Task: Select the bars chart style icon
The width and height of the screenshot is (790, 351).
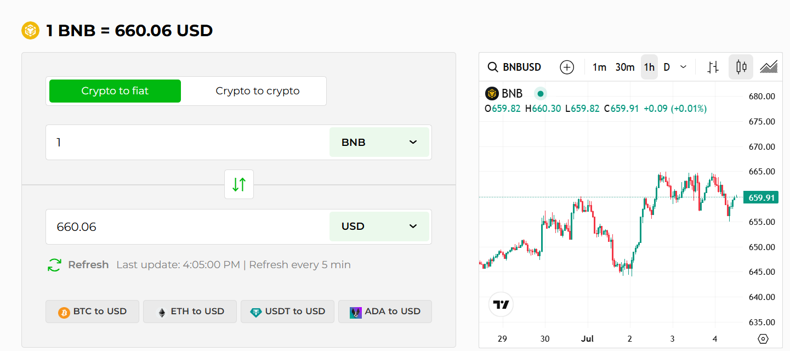Action: (x=713, y=67)
